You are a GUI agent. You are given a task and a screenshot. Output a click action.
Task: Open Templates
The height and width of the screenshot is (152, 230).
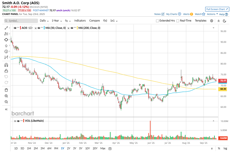(x=200, y=21)
